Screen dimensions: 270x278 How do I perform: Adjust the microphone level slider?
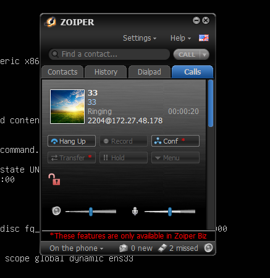(170, 211)
